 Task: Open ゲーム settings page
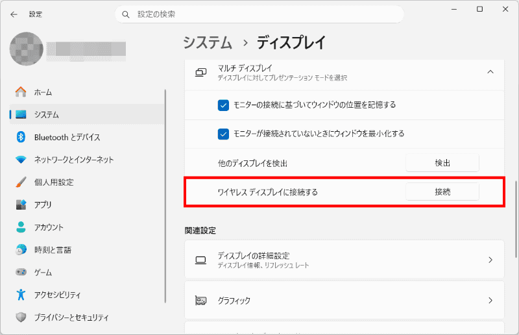[x=87, y=273]
